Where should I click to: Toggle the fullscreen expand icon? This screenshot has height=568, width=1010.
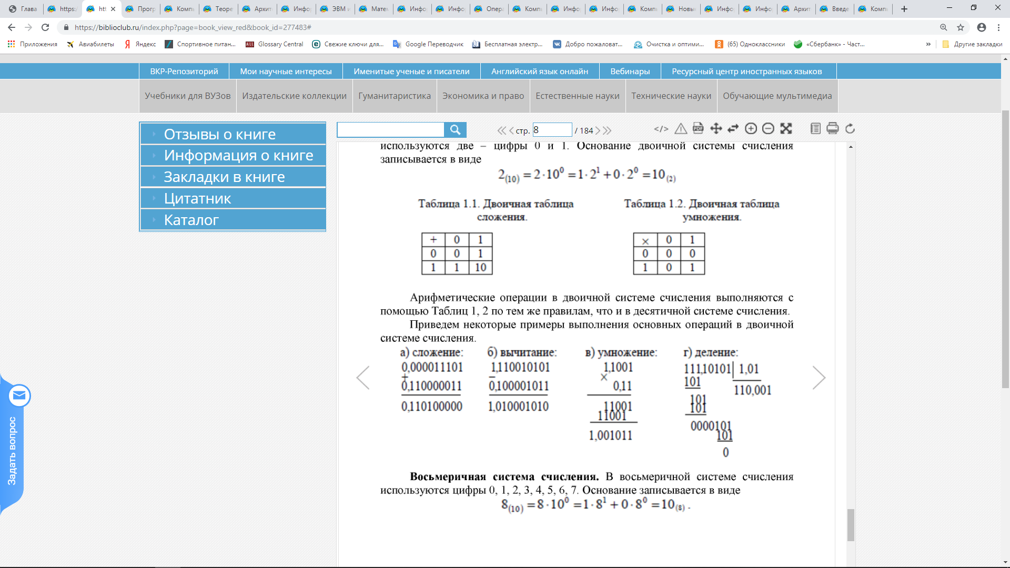(x=786, y=128)
